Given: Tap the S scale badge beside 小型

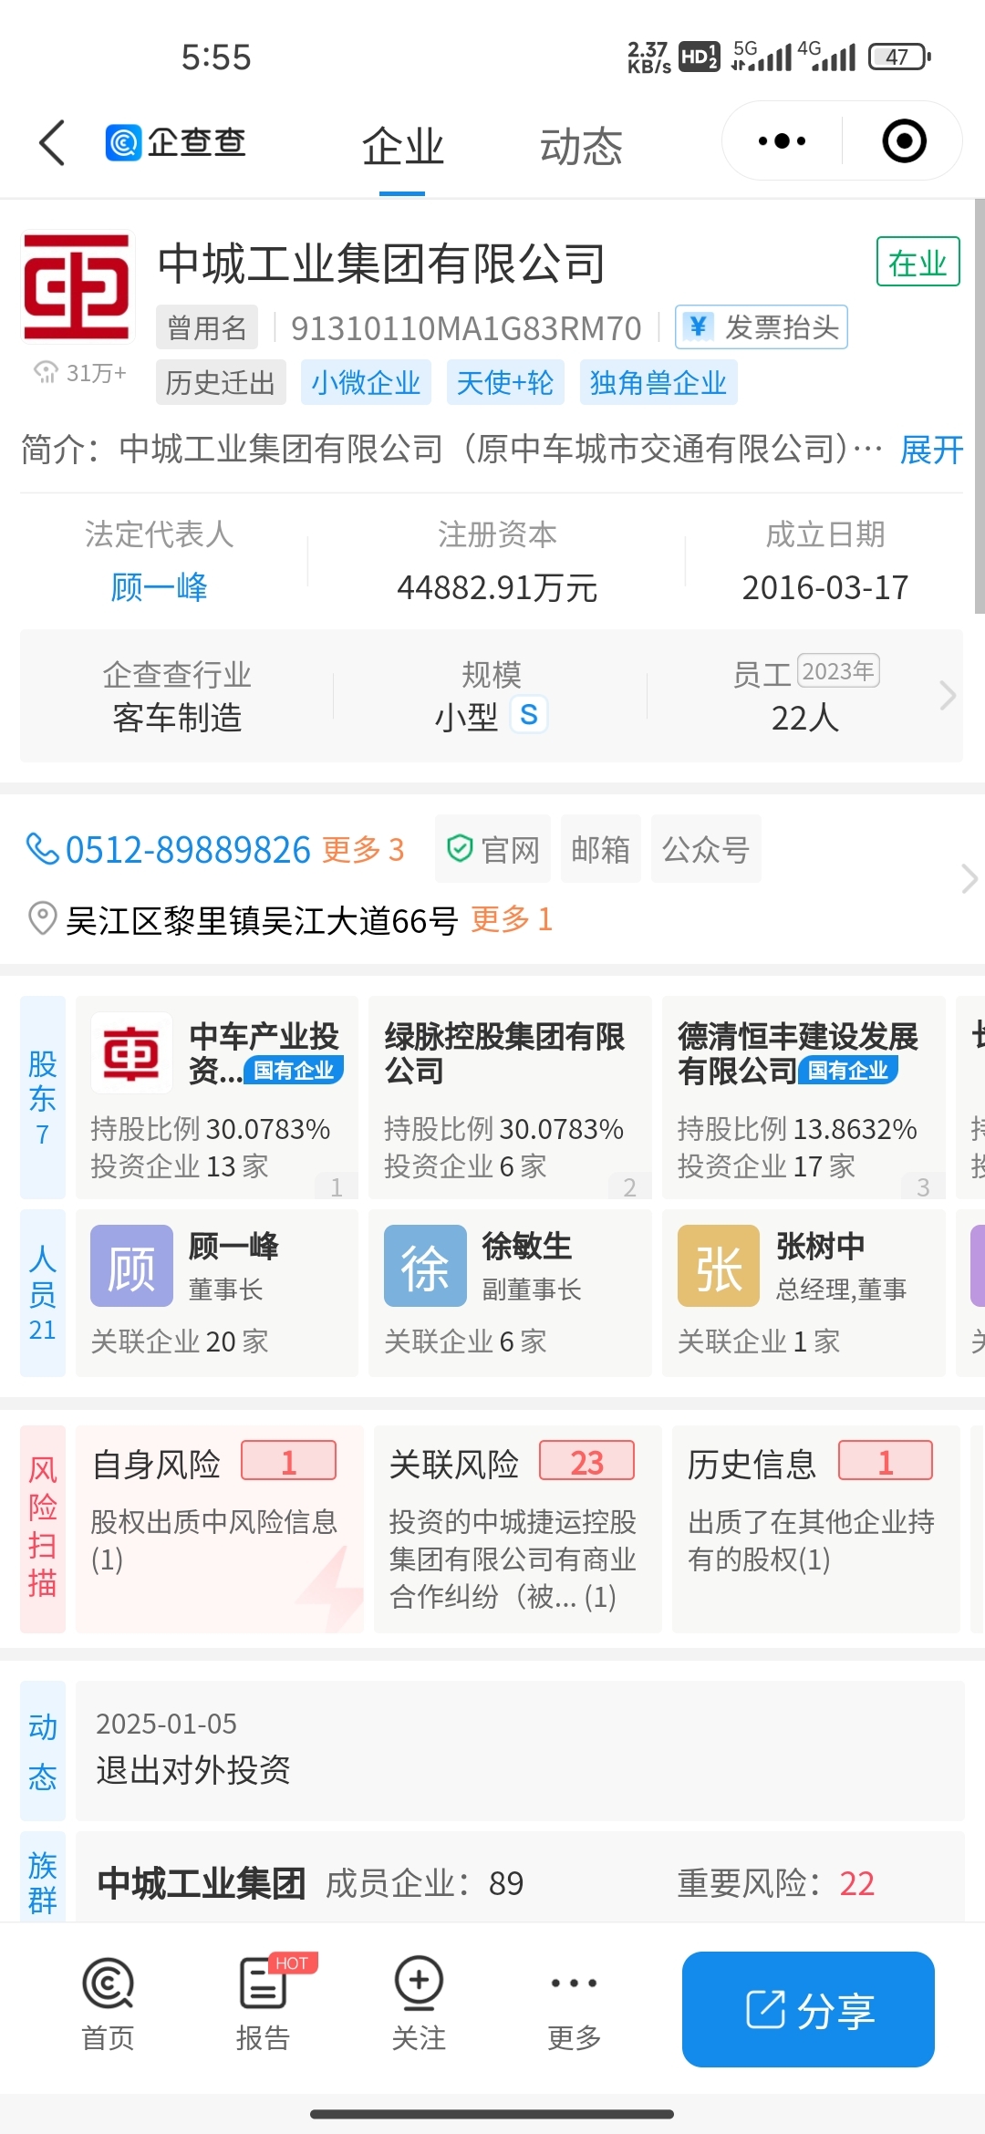Looking at the screenshot, I should (528, 714).
